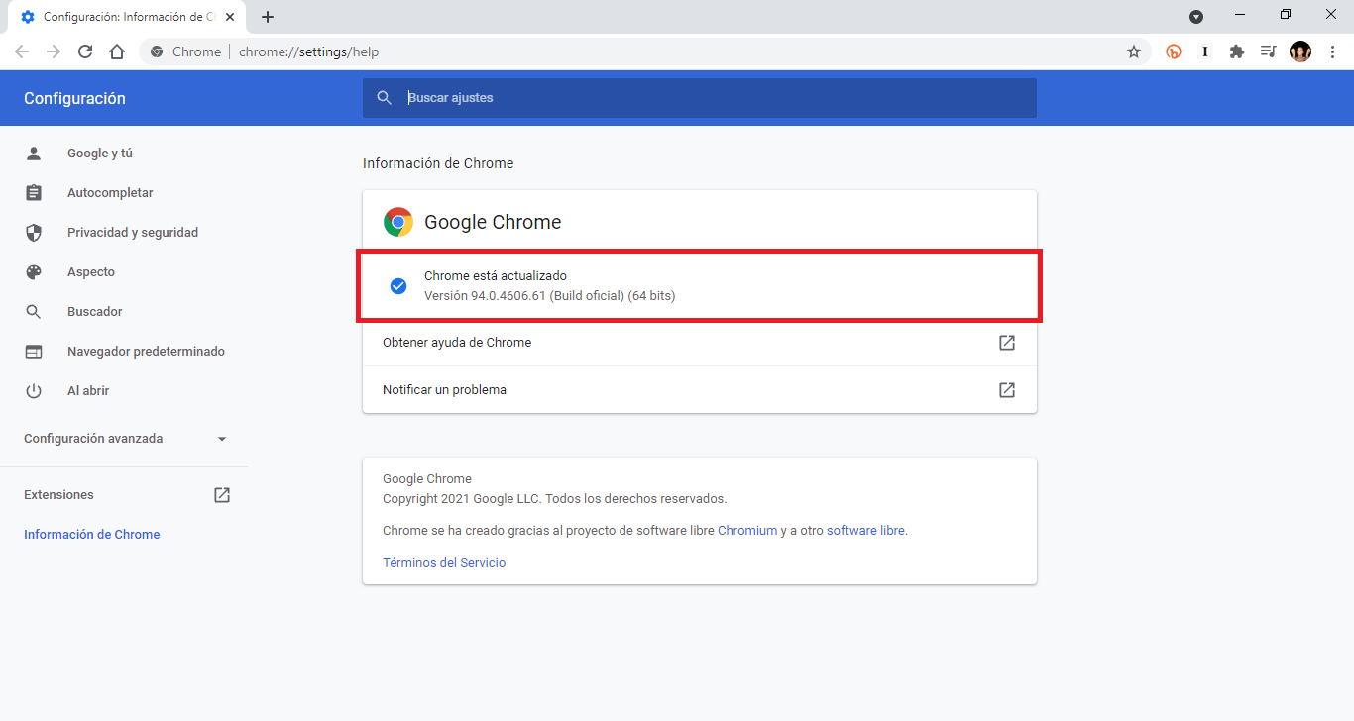Click the search magnifier icon in settings

[385, 98]
